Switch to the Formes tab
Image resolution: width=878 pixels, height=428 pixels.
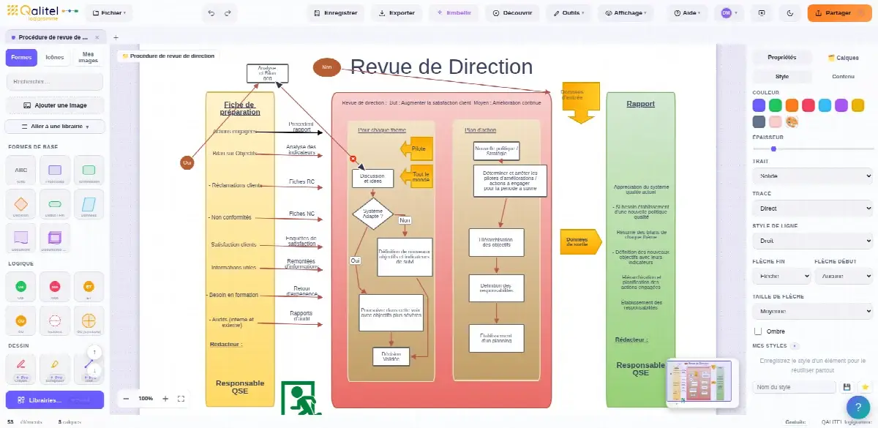pos(21,57)
